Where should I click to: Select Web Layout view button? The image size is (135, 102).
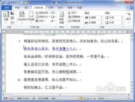click(x=87, y=98)
